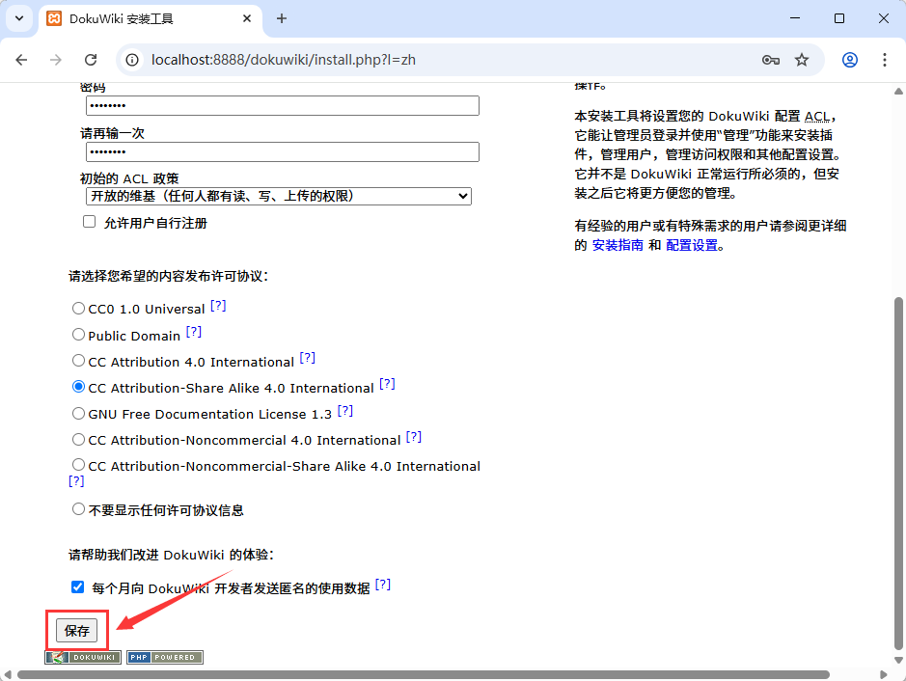Screen dimensions: 906x681
Task: Click the ACL abbreviation in the description
Action: pyautogui.click(x=817, y=117)
